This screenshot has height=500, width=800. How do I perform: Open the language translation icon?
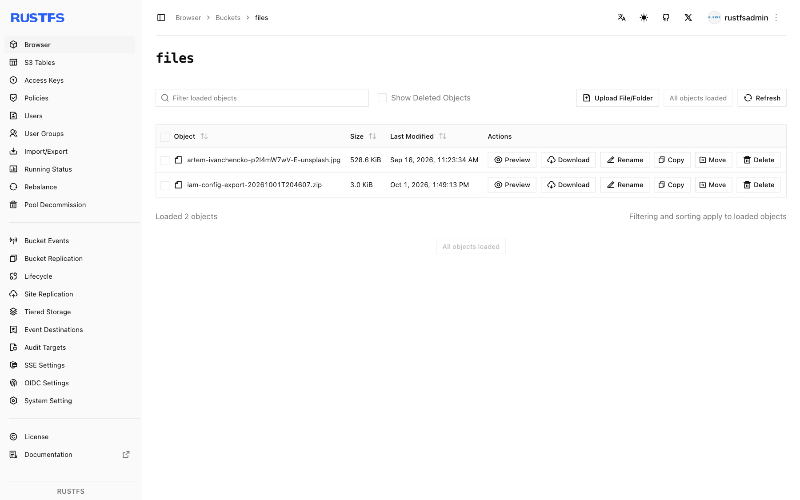(x=622, y=18)
